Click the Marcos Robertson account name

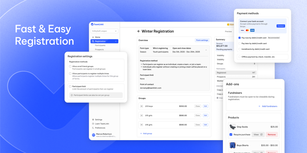click(x=104, y=134)
